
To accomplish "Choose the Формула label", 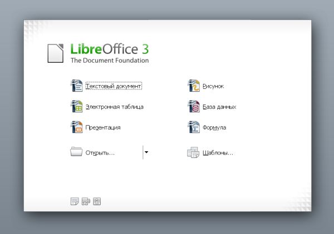I will tap(214, 127).
